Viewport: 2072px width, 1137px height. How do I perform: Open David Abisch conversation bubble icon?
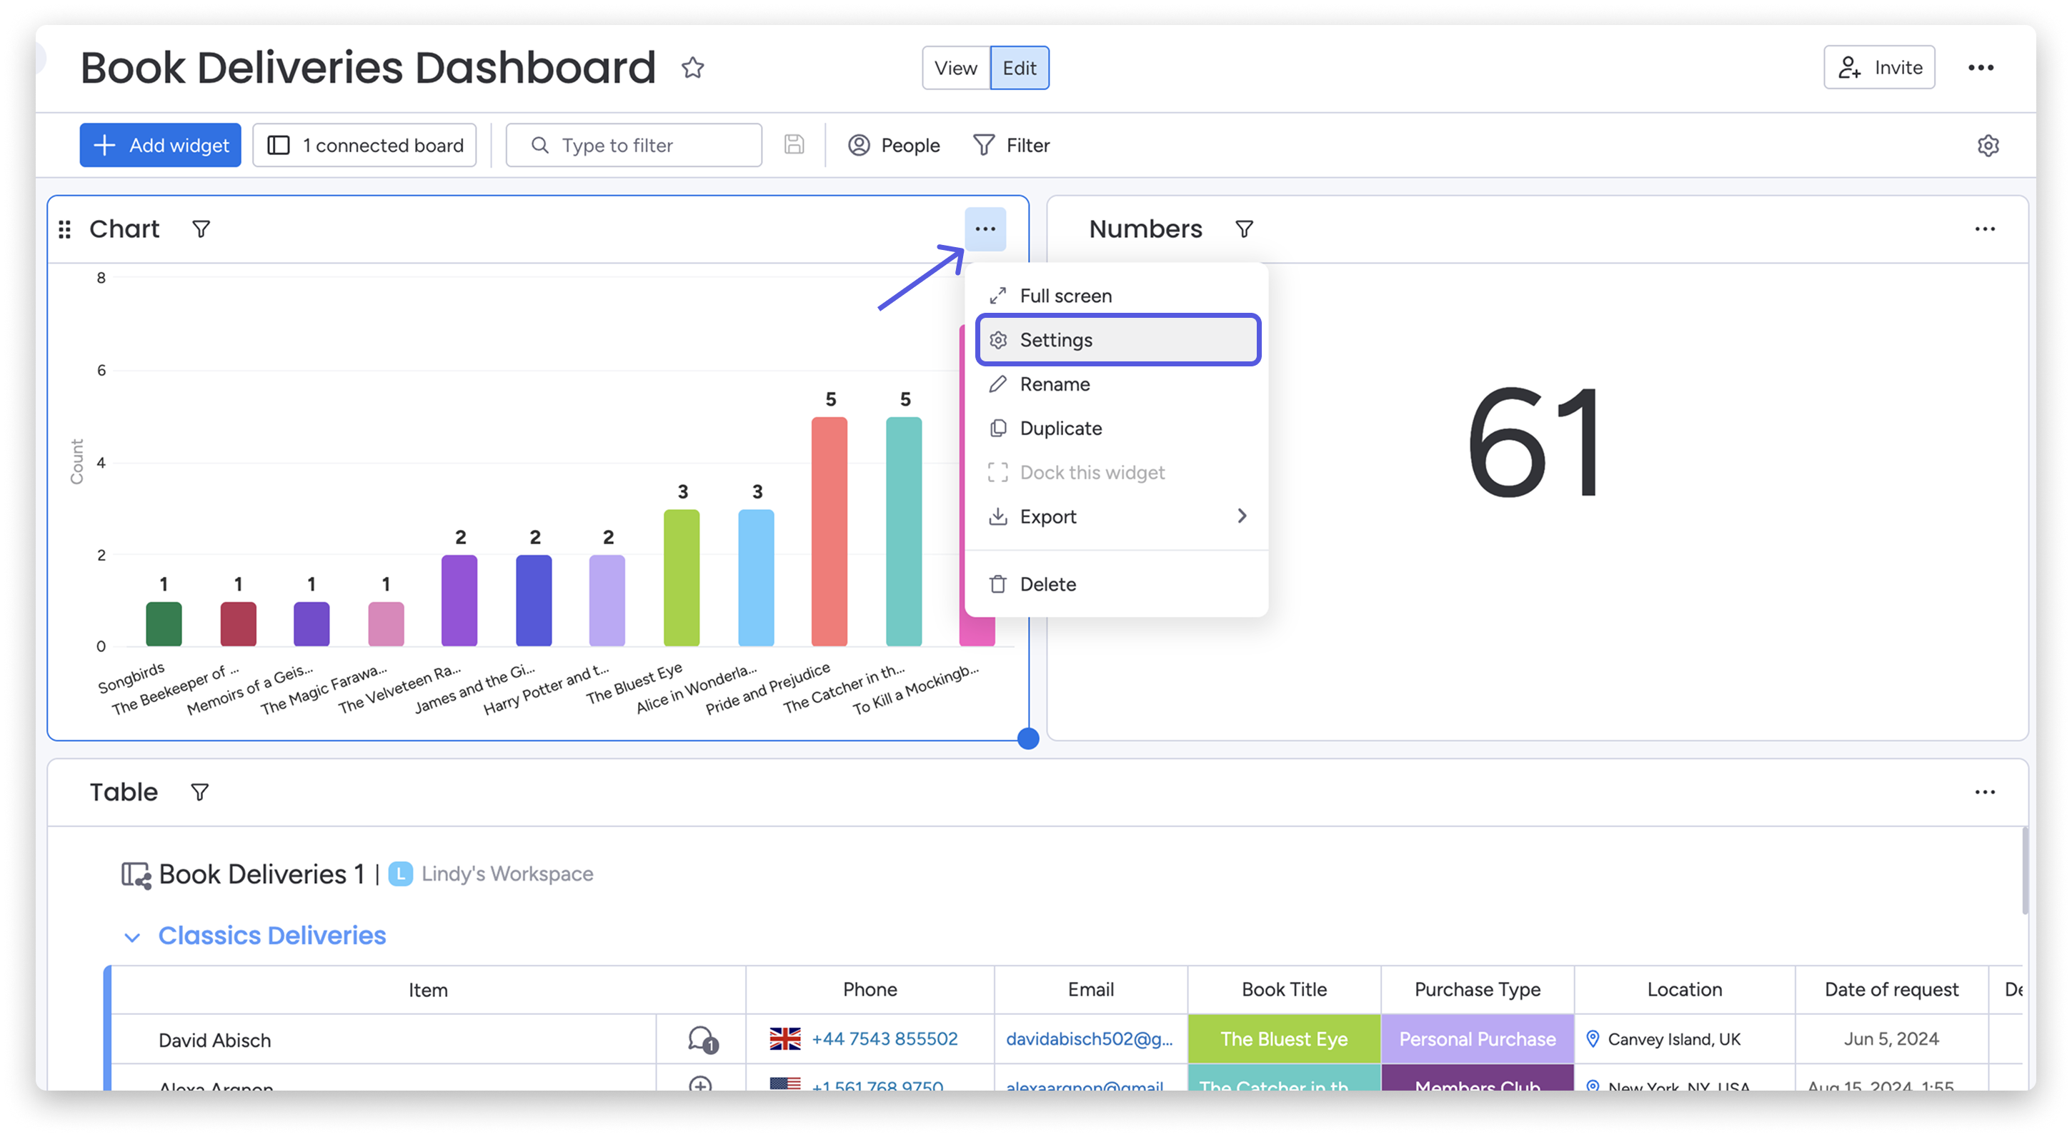[x=702, y=1039]
